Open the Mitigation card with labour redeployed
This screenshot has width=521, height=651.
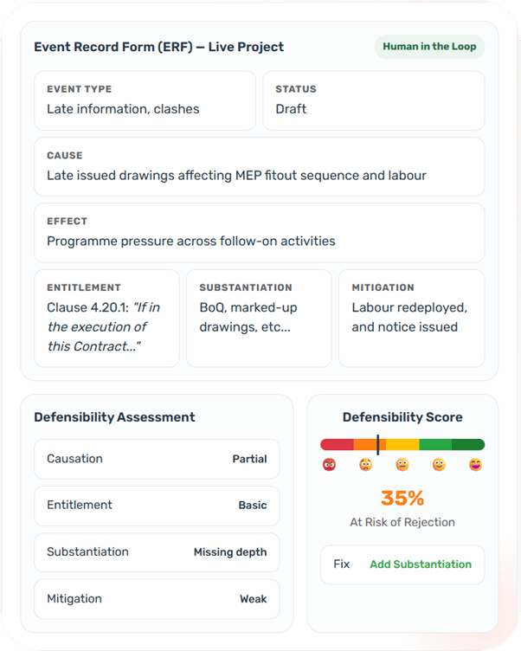click(411, 318)
